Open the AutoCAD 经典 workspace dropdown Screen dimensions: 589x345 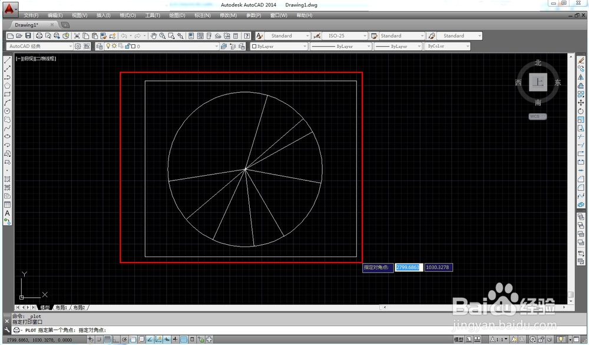coord(39,46)
